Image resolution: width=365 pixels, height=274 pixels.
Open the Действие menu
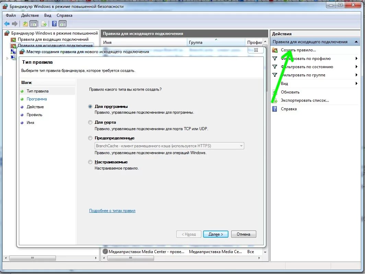click(x=30, y=15)
